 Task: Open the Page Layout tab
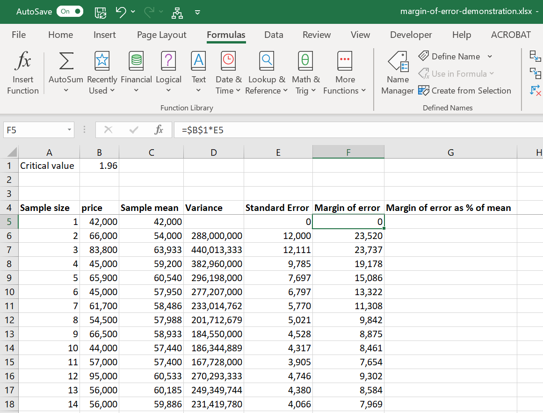[x=161, y=35]
